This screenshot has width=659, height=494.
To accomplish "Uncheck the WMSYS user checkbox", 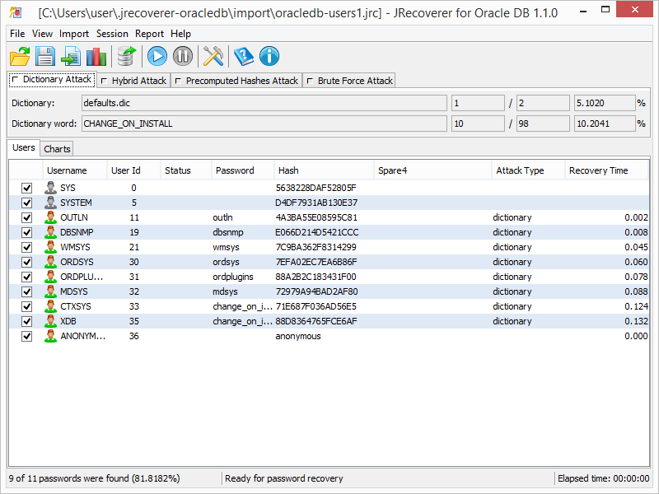I will pyautogui.click(x=26, y=247).
